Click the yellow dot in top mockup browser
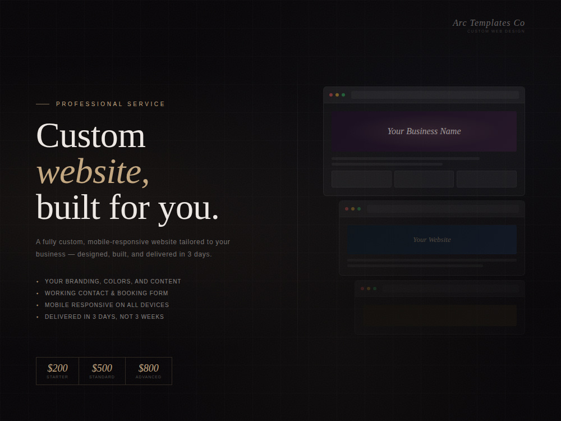This screenshot has height=421, width=561. tap(337, 95)
